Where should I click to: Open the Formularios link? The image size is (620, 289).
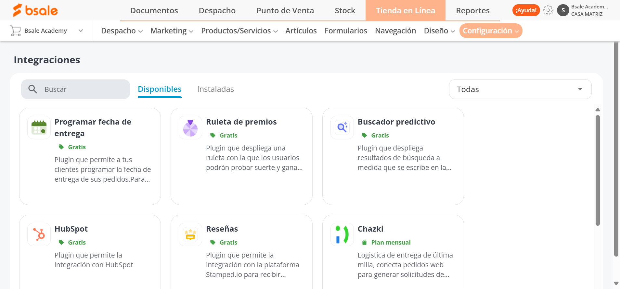click(x=346, y=31)
